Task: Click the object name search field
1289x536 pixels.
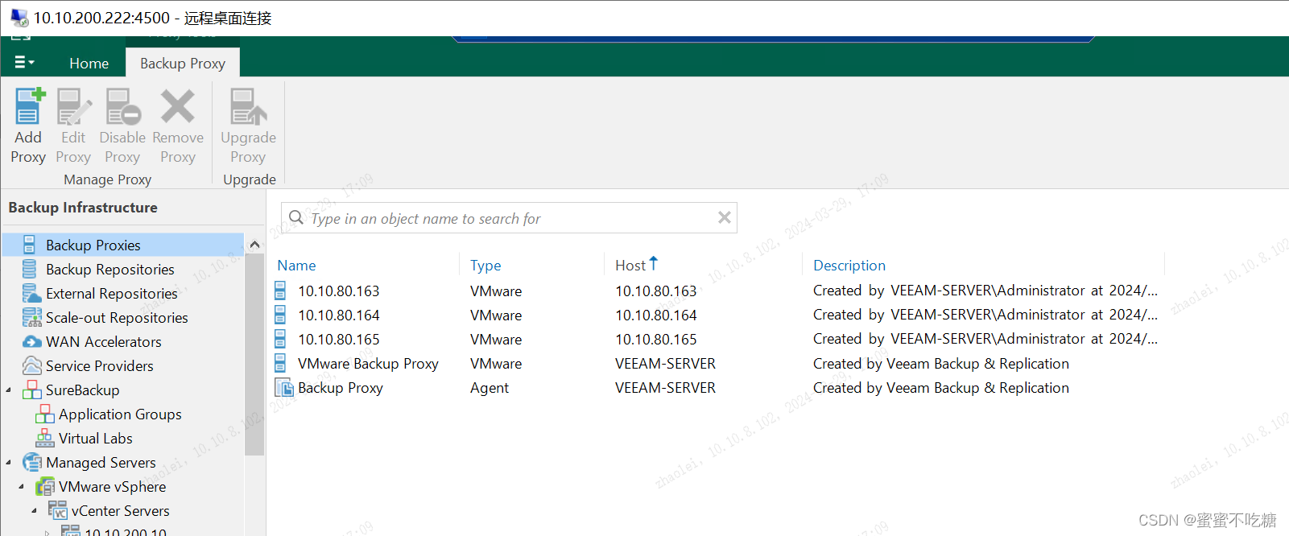Action: point(509,218)
